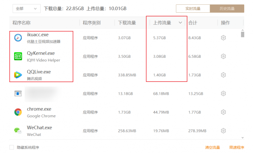The image size is (254, 153).
Task: Open settings gear for chrome.exe row
Action: pos(224,112)
